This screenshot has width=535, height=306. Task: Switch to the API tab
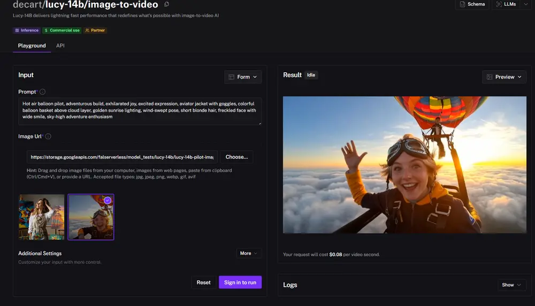60,46
